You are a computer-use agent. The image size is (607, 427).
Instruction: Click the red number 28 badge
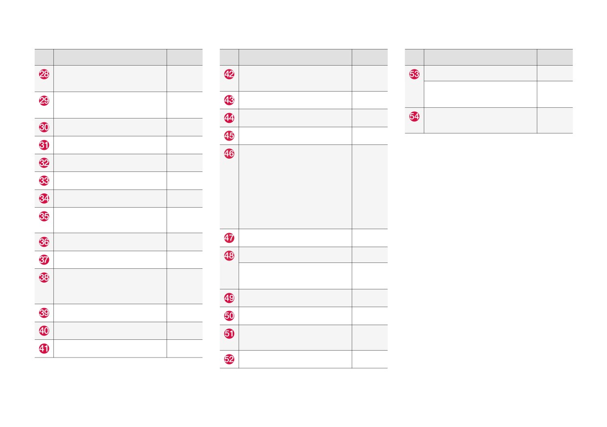(44, 74)
